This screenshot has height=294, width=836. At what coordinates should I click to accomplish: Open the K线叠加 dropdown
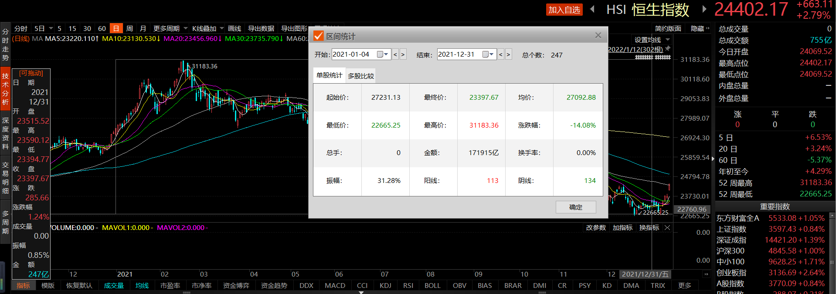pyautogui.click(x=208, y=28)
